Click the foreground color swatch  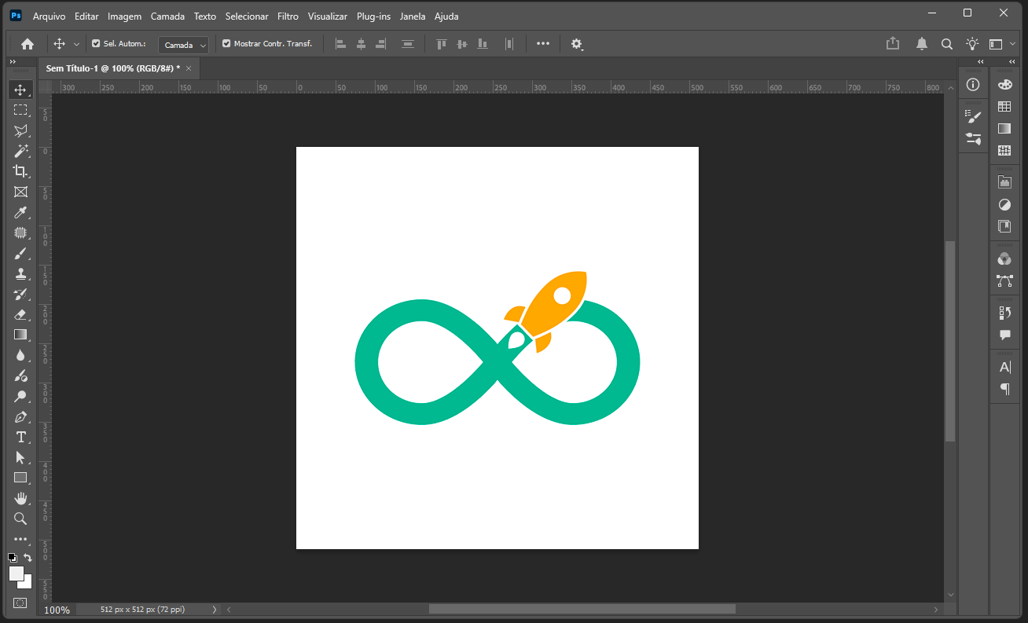(x=16, y=574)
